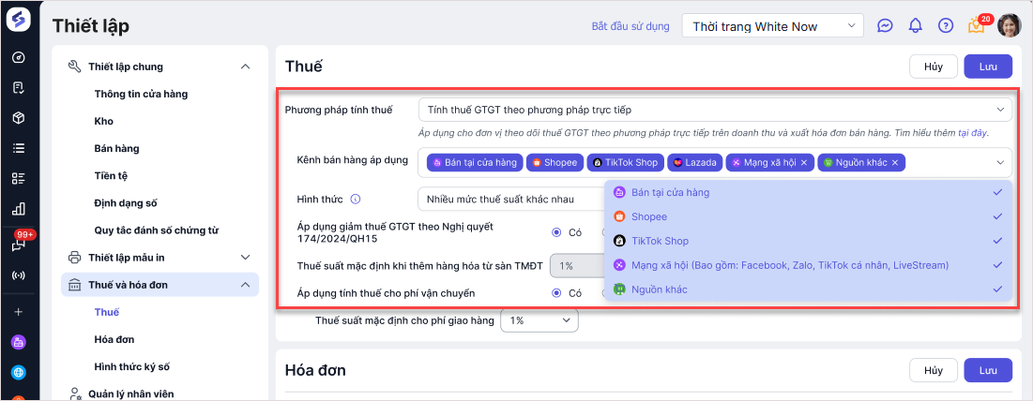Click Lưu button in Thuế section

tap(988, 67)
